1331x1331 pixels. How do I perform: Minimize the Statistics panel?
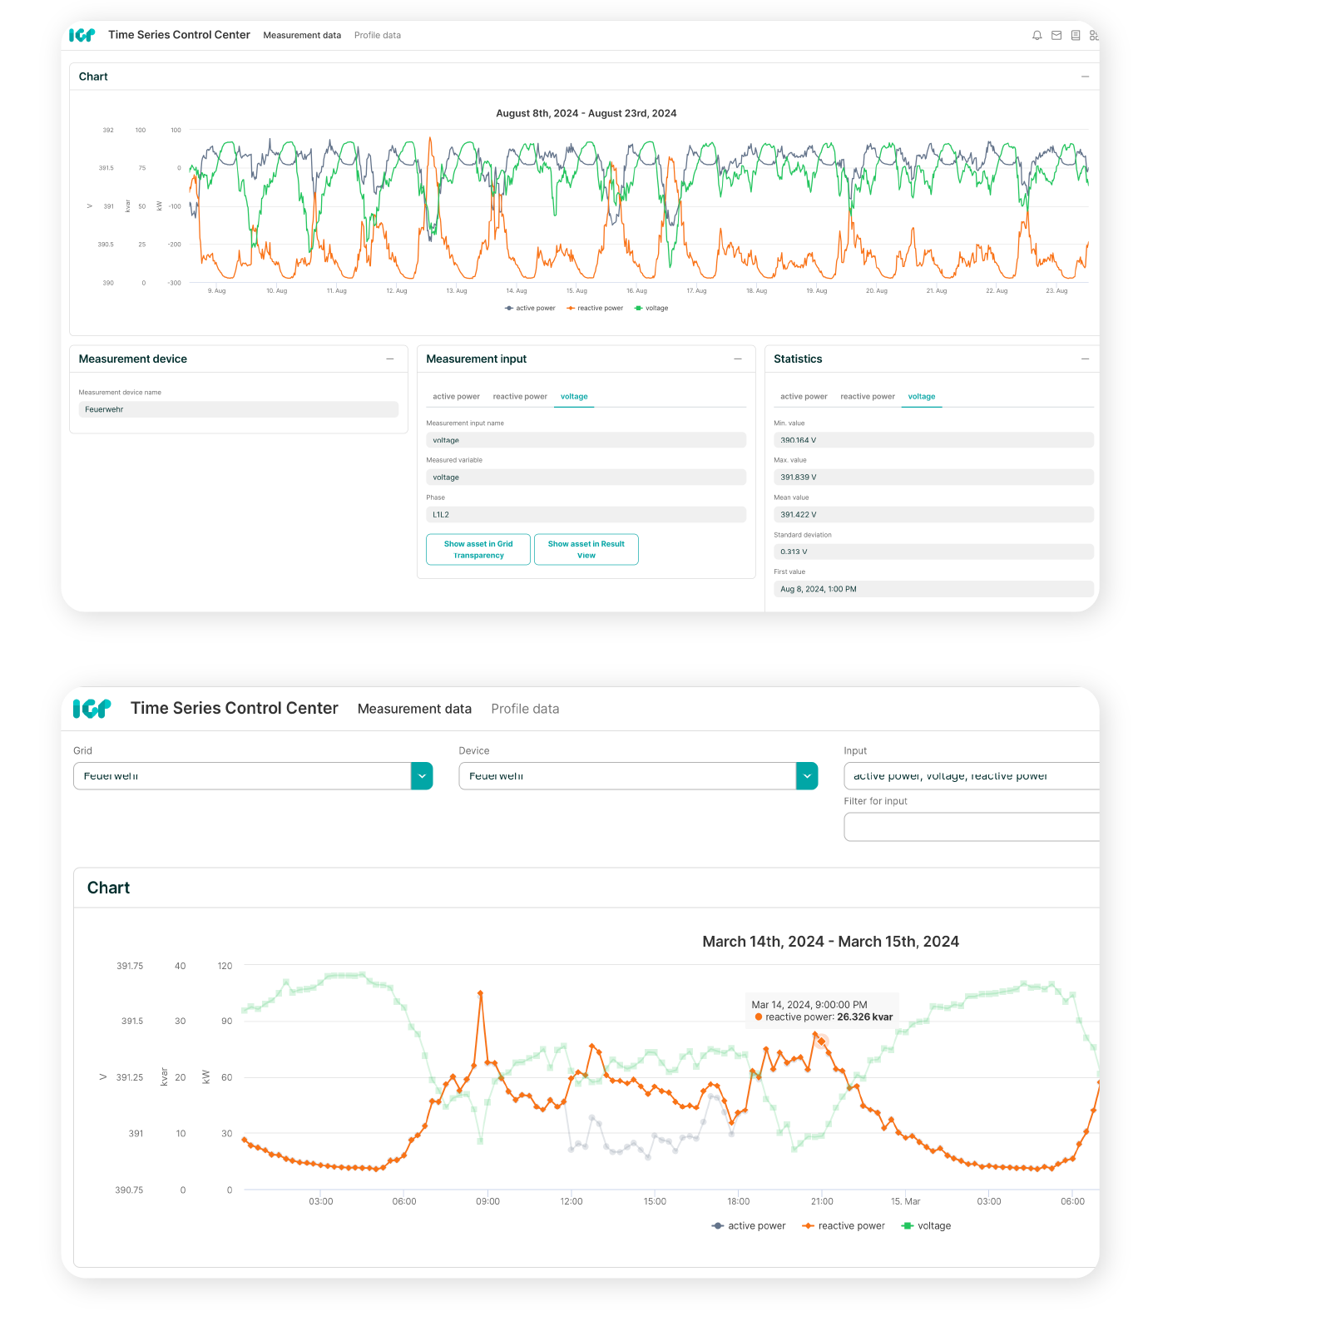(x=1084, y=359)
